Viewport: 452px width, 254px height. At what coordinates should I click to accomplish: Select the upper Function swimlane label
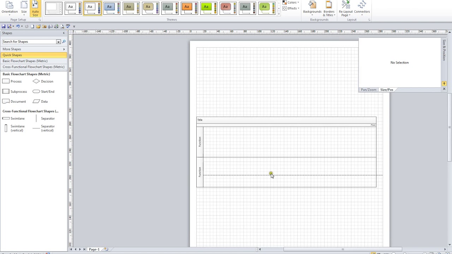tap(200, 142)
